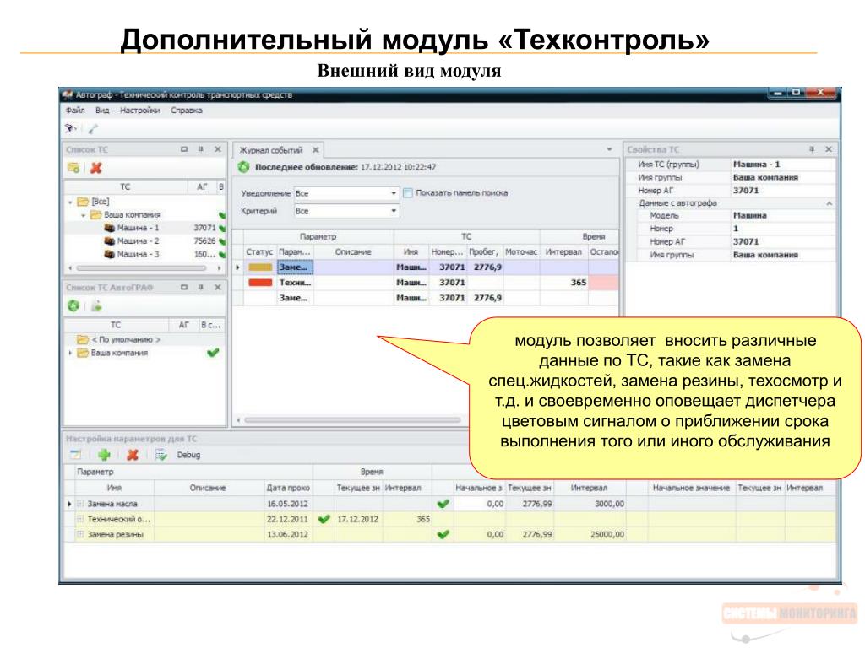Click the wrench icon in main toolbar
Image resolution: width=865 pixels, height=648 pixels.
pyautogui.click(x=93, y=128)
